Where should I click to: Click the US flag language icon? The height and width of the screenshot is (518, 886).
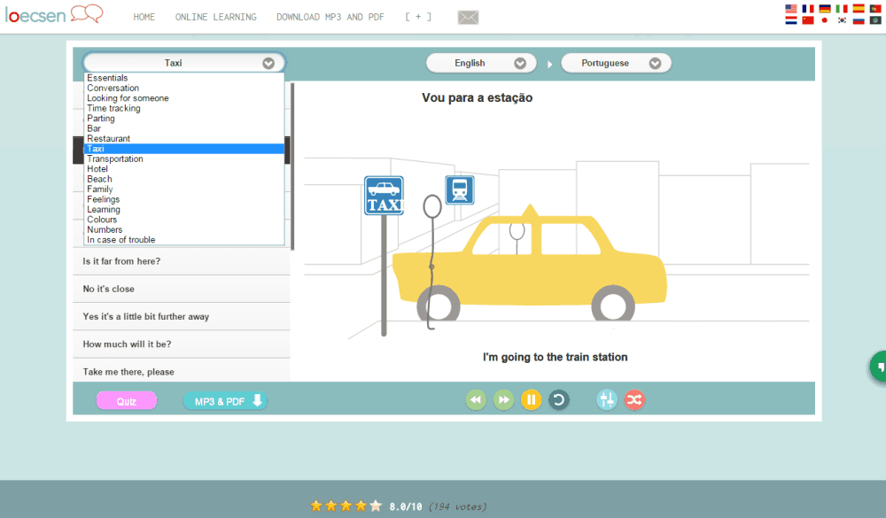pos(791,9)
